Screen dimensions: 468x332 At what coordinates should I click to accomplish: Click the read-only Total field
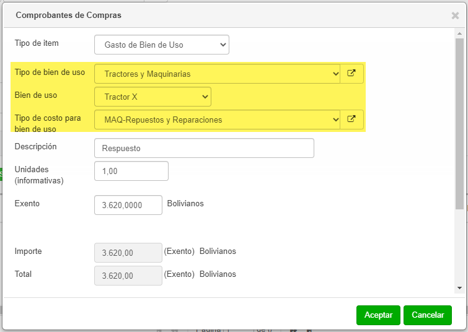[128, 276]
